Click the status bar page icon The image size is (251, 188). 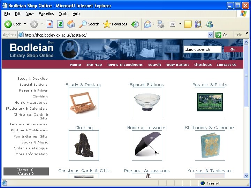pos(5,183)
